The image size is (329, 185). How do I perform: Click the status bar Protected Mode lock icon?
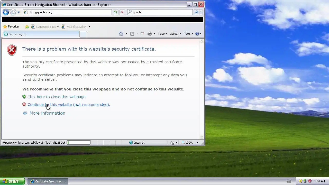(172, 143)
